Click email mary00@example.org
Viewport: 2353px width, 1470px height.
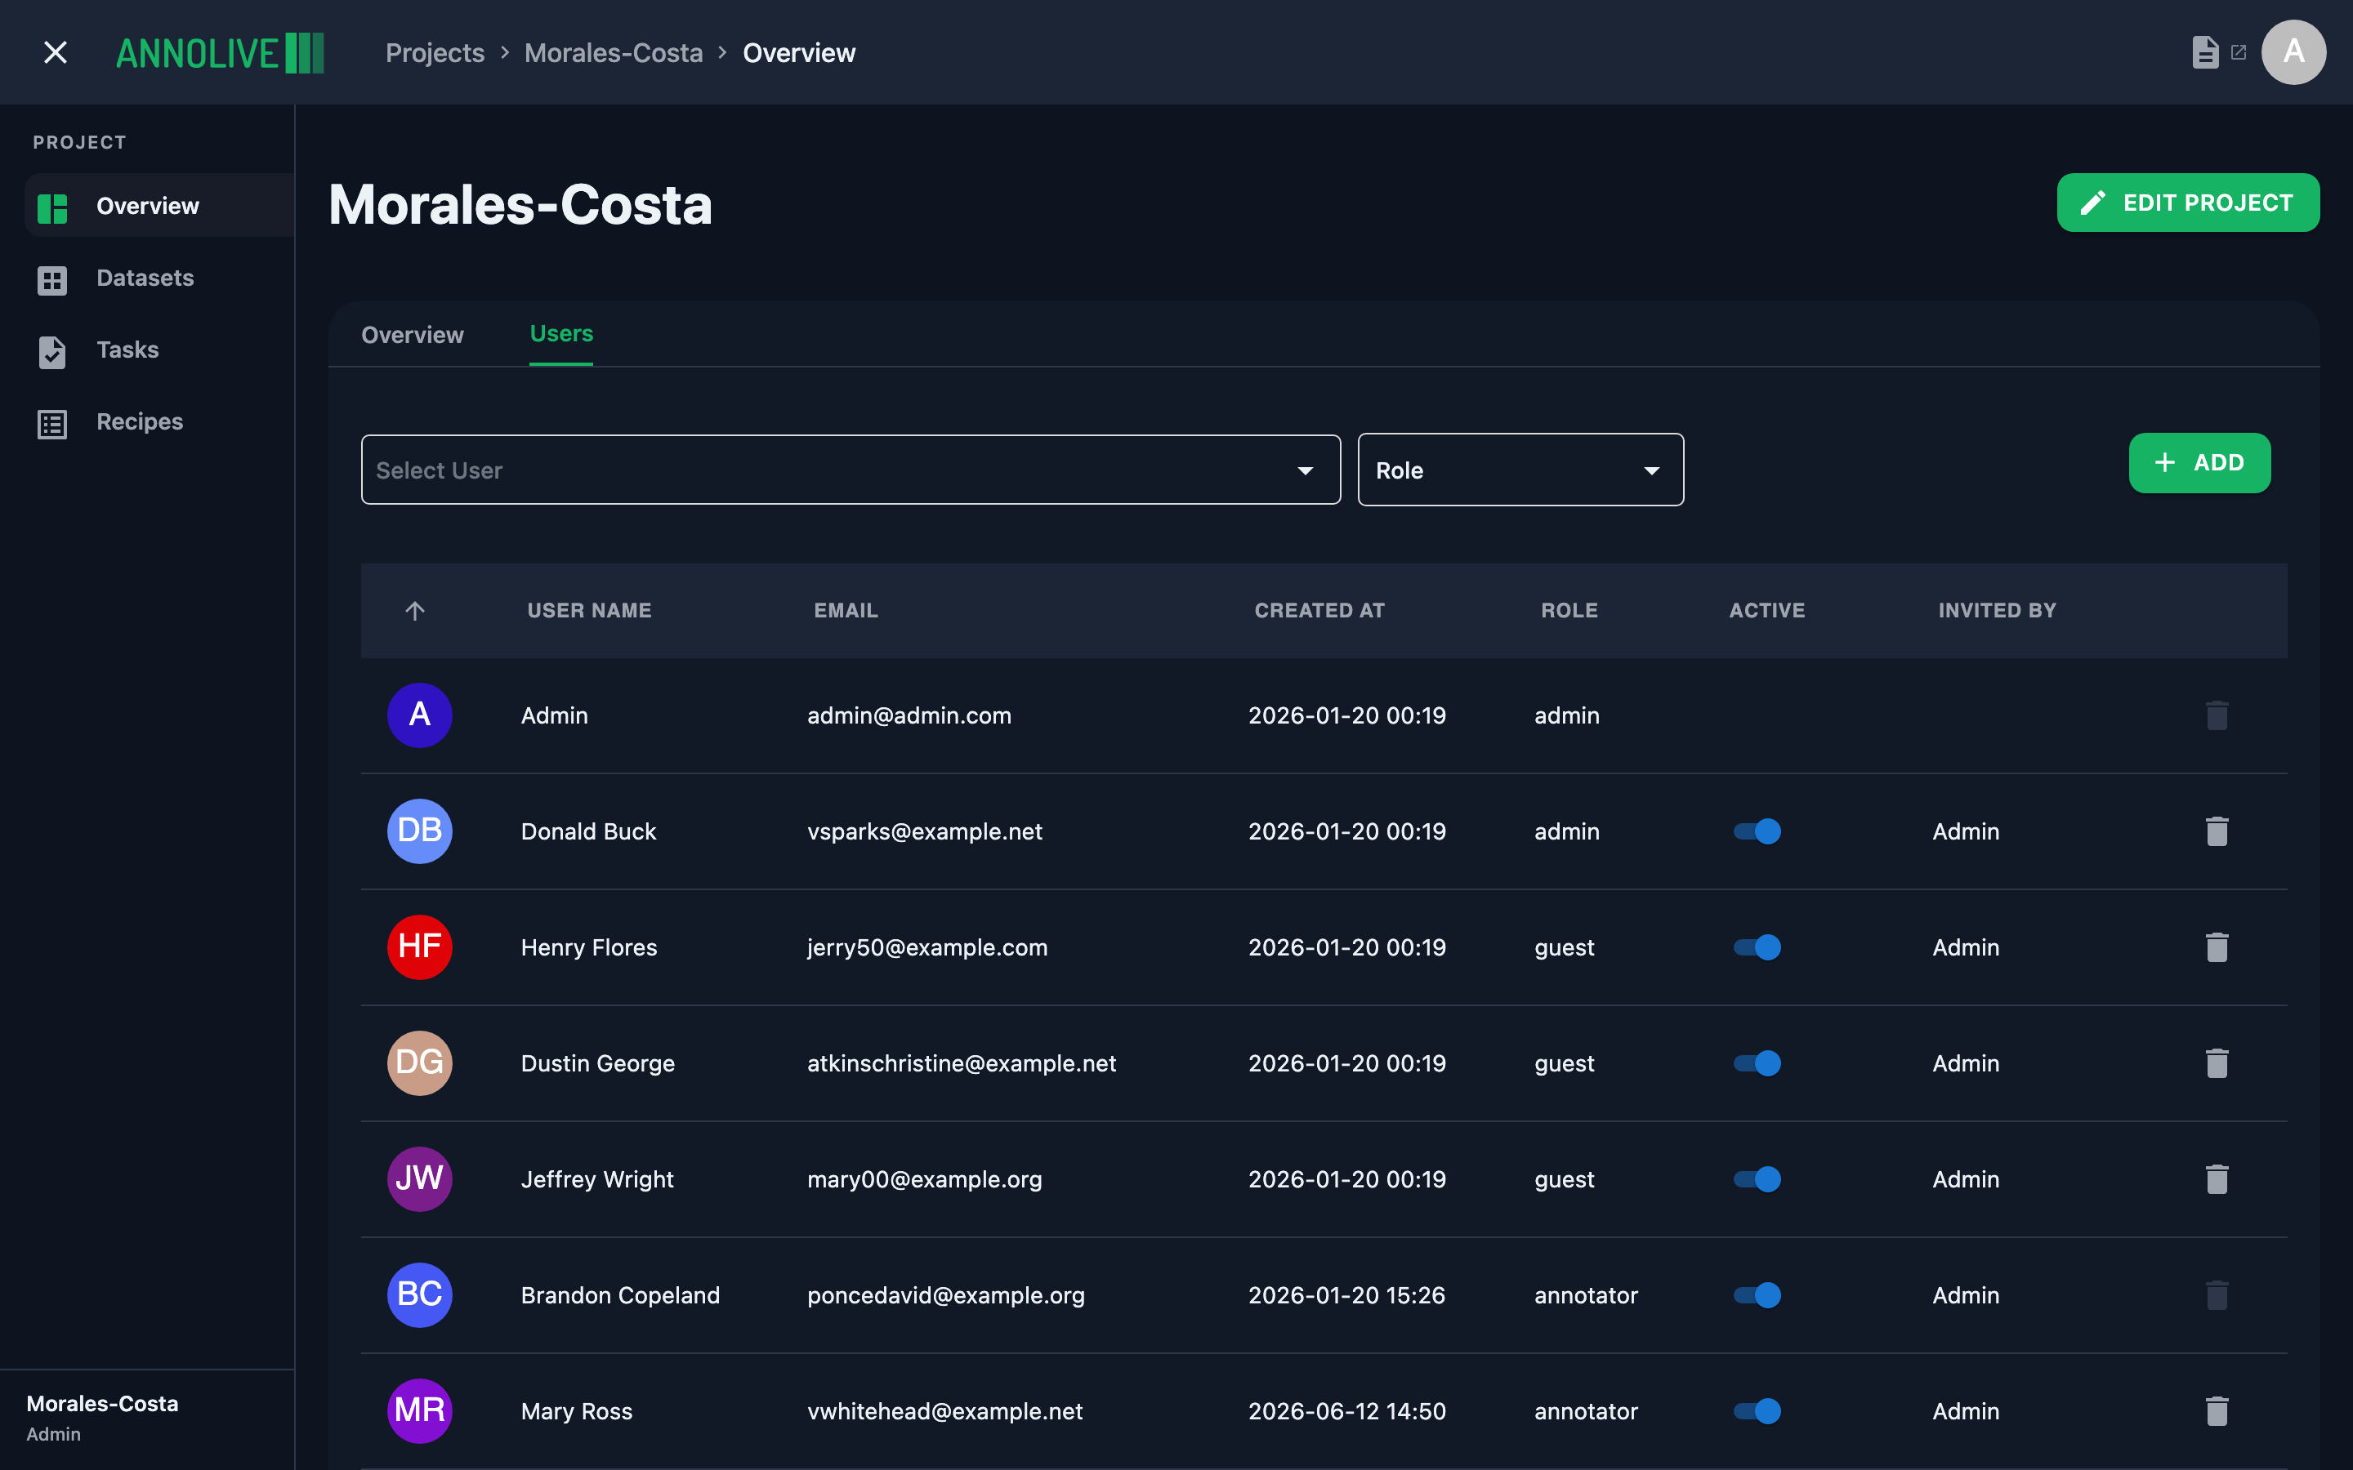pyautogui.click(x=925, y=1179)
